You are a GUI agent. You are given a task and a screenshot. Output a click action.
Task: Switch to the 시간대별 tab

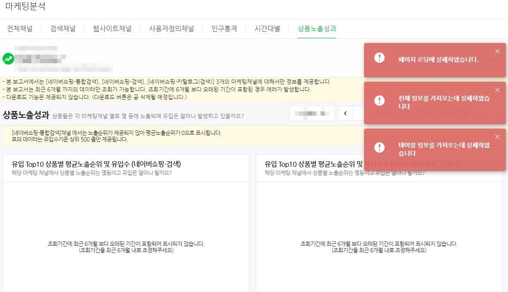point(267,29)
